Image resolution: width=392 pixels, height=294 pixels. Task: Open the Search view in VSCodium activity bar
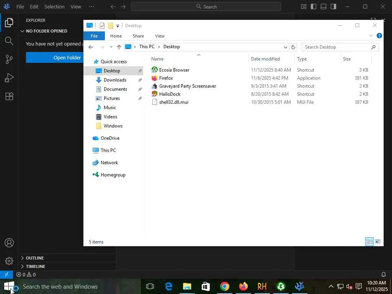(9, 41)
